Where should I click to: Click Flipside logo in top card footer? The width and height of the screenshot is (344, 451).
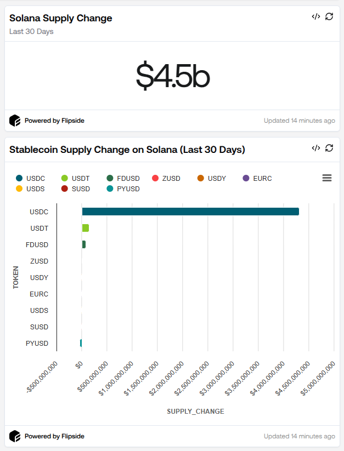pos(15,121)
